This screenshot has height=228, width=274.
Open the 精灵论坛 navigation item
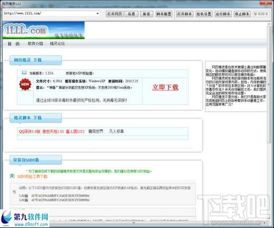click(x=58, y=44)
